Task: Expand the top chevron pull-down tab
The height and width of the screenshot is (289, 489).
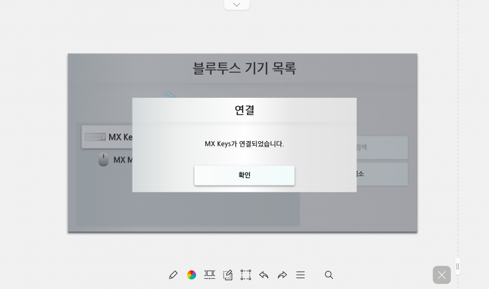Action: pyautogui.click(x=237, y=5)
